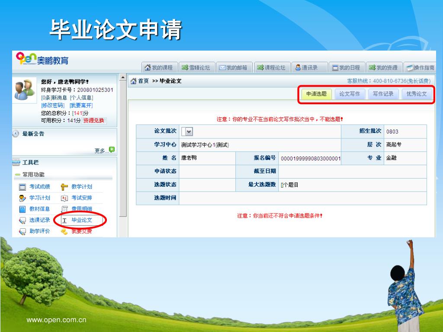Switch to the 论文写作 tab
The image size is (443, 332).
click(x=350, y=94)
